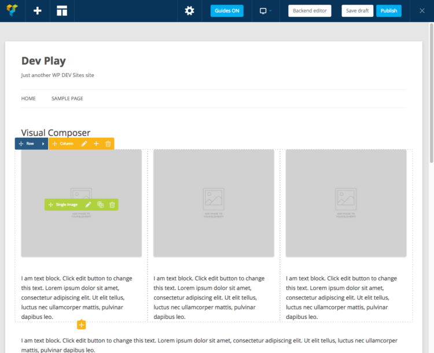Add element inside column via toolbar plus

coord(96,144)
